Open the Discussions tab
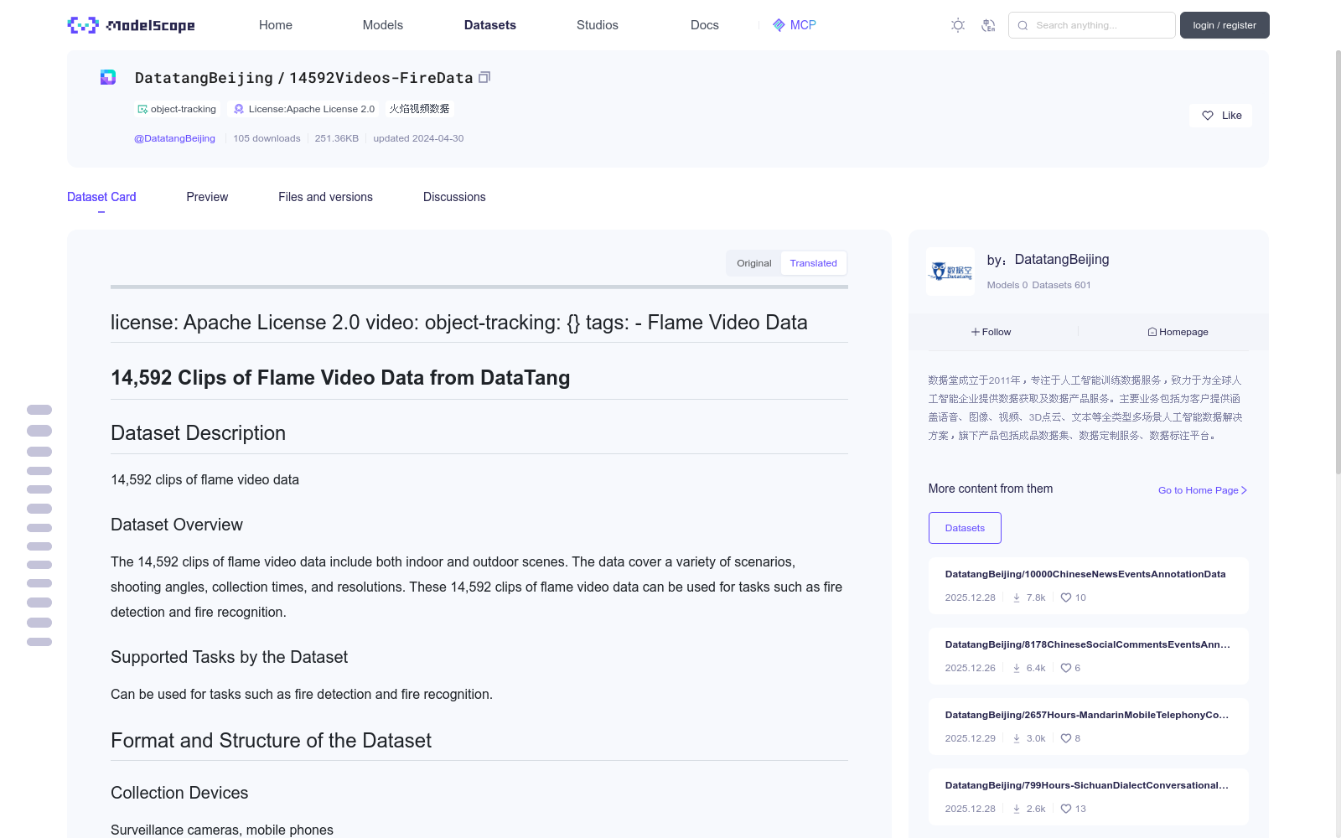Image resolution: width=1341 pixels, height=838 pixels. (454, 197)
